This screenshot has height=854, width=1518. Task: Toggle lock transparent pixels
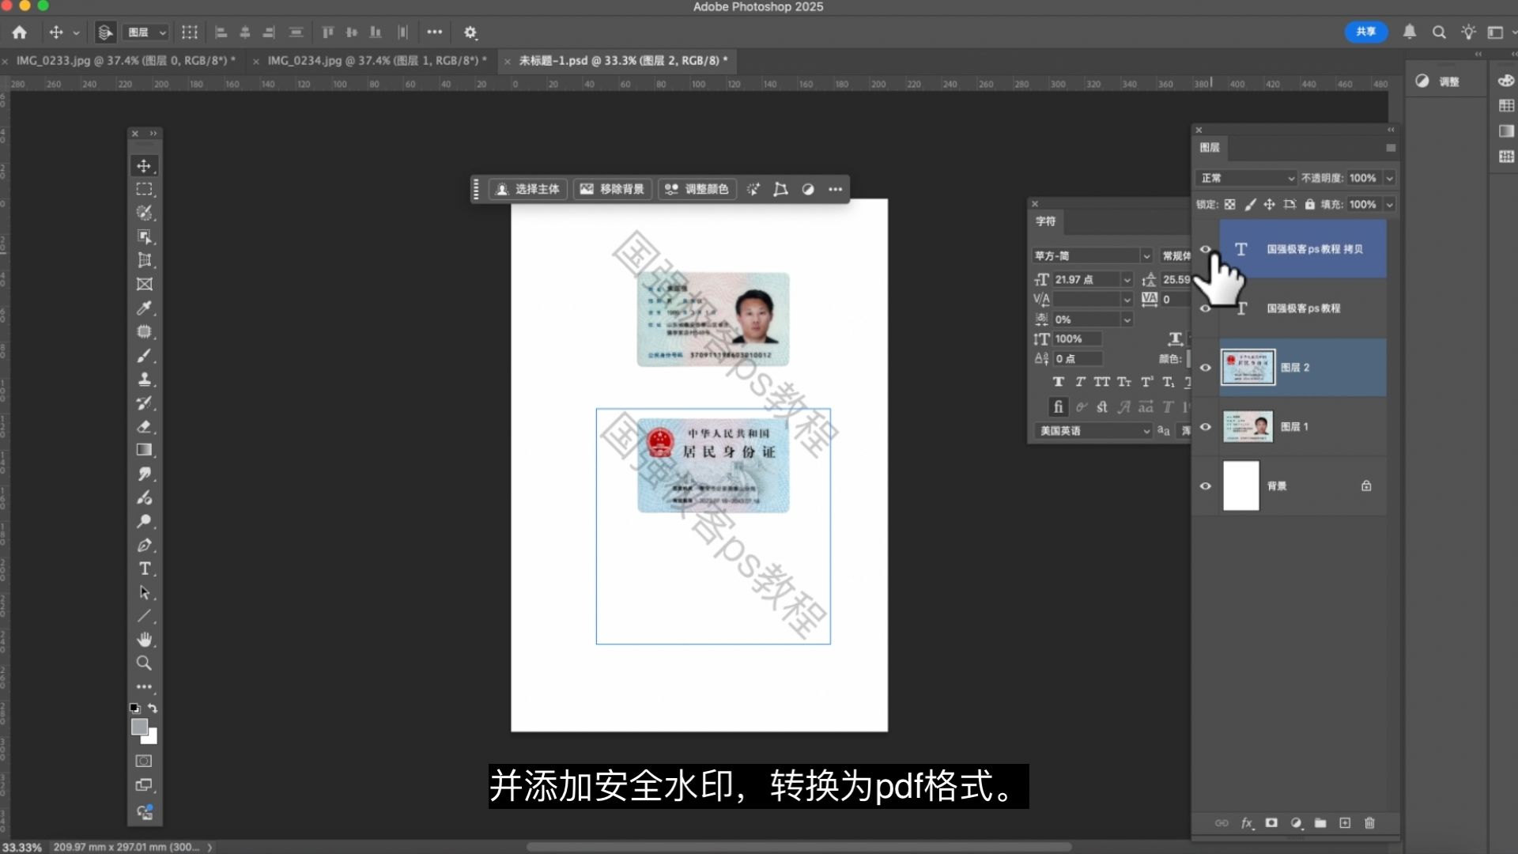pos(1230,205)
